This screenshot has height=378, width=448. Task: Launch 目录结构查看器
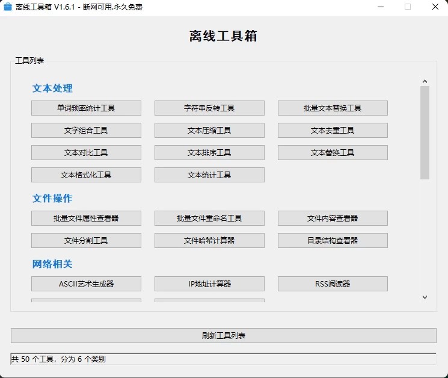[x=333, y=241]
